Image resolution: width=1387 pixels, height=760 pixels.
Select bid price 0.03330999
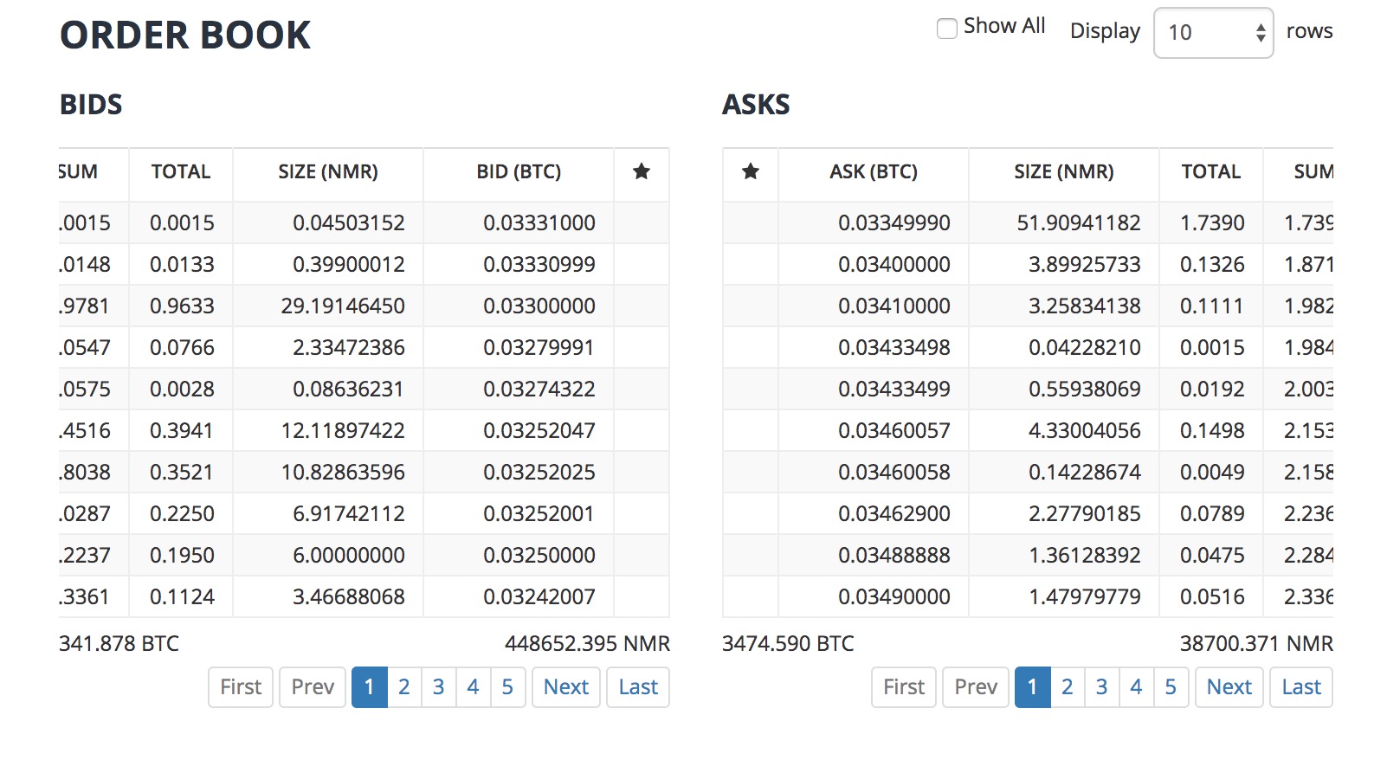point(539,265)
